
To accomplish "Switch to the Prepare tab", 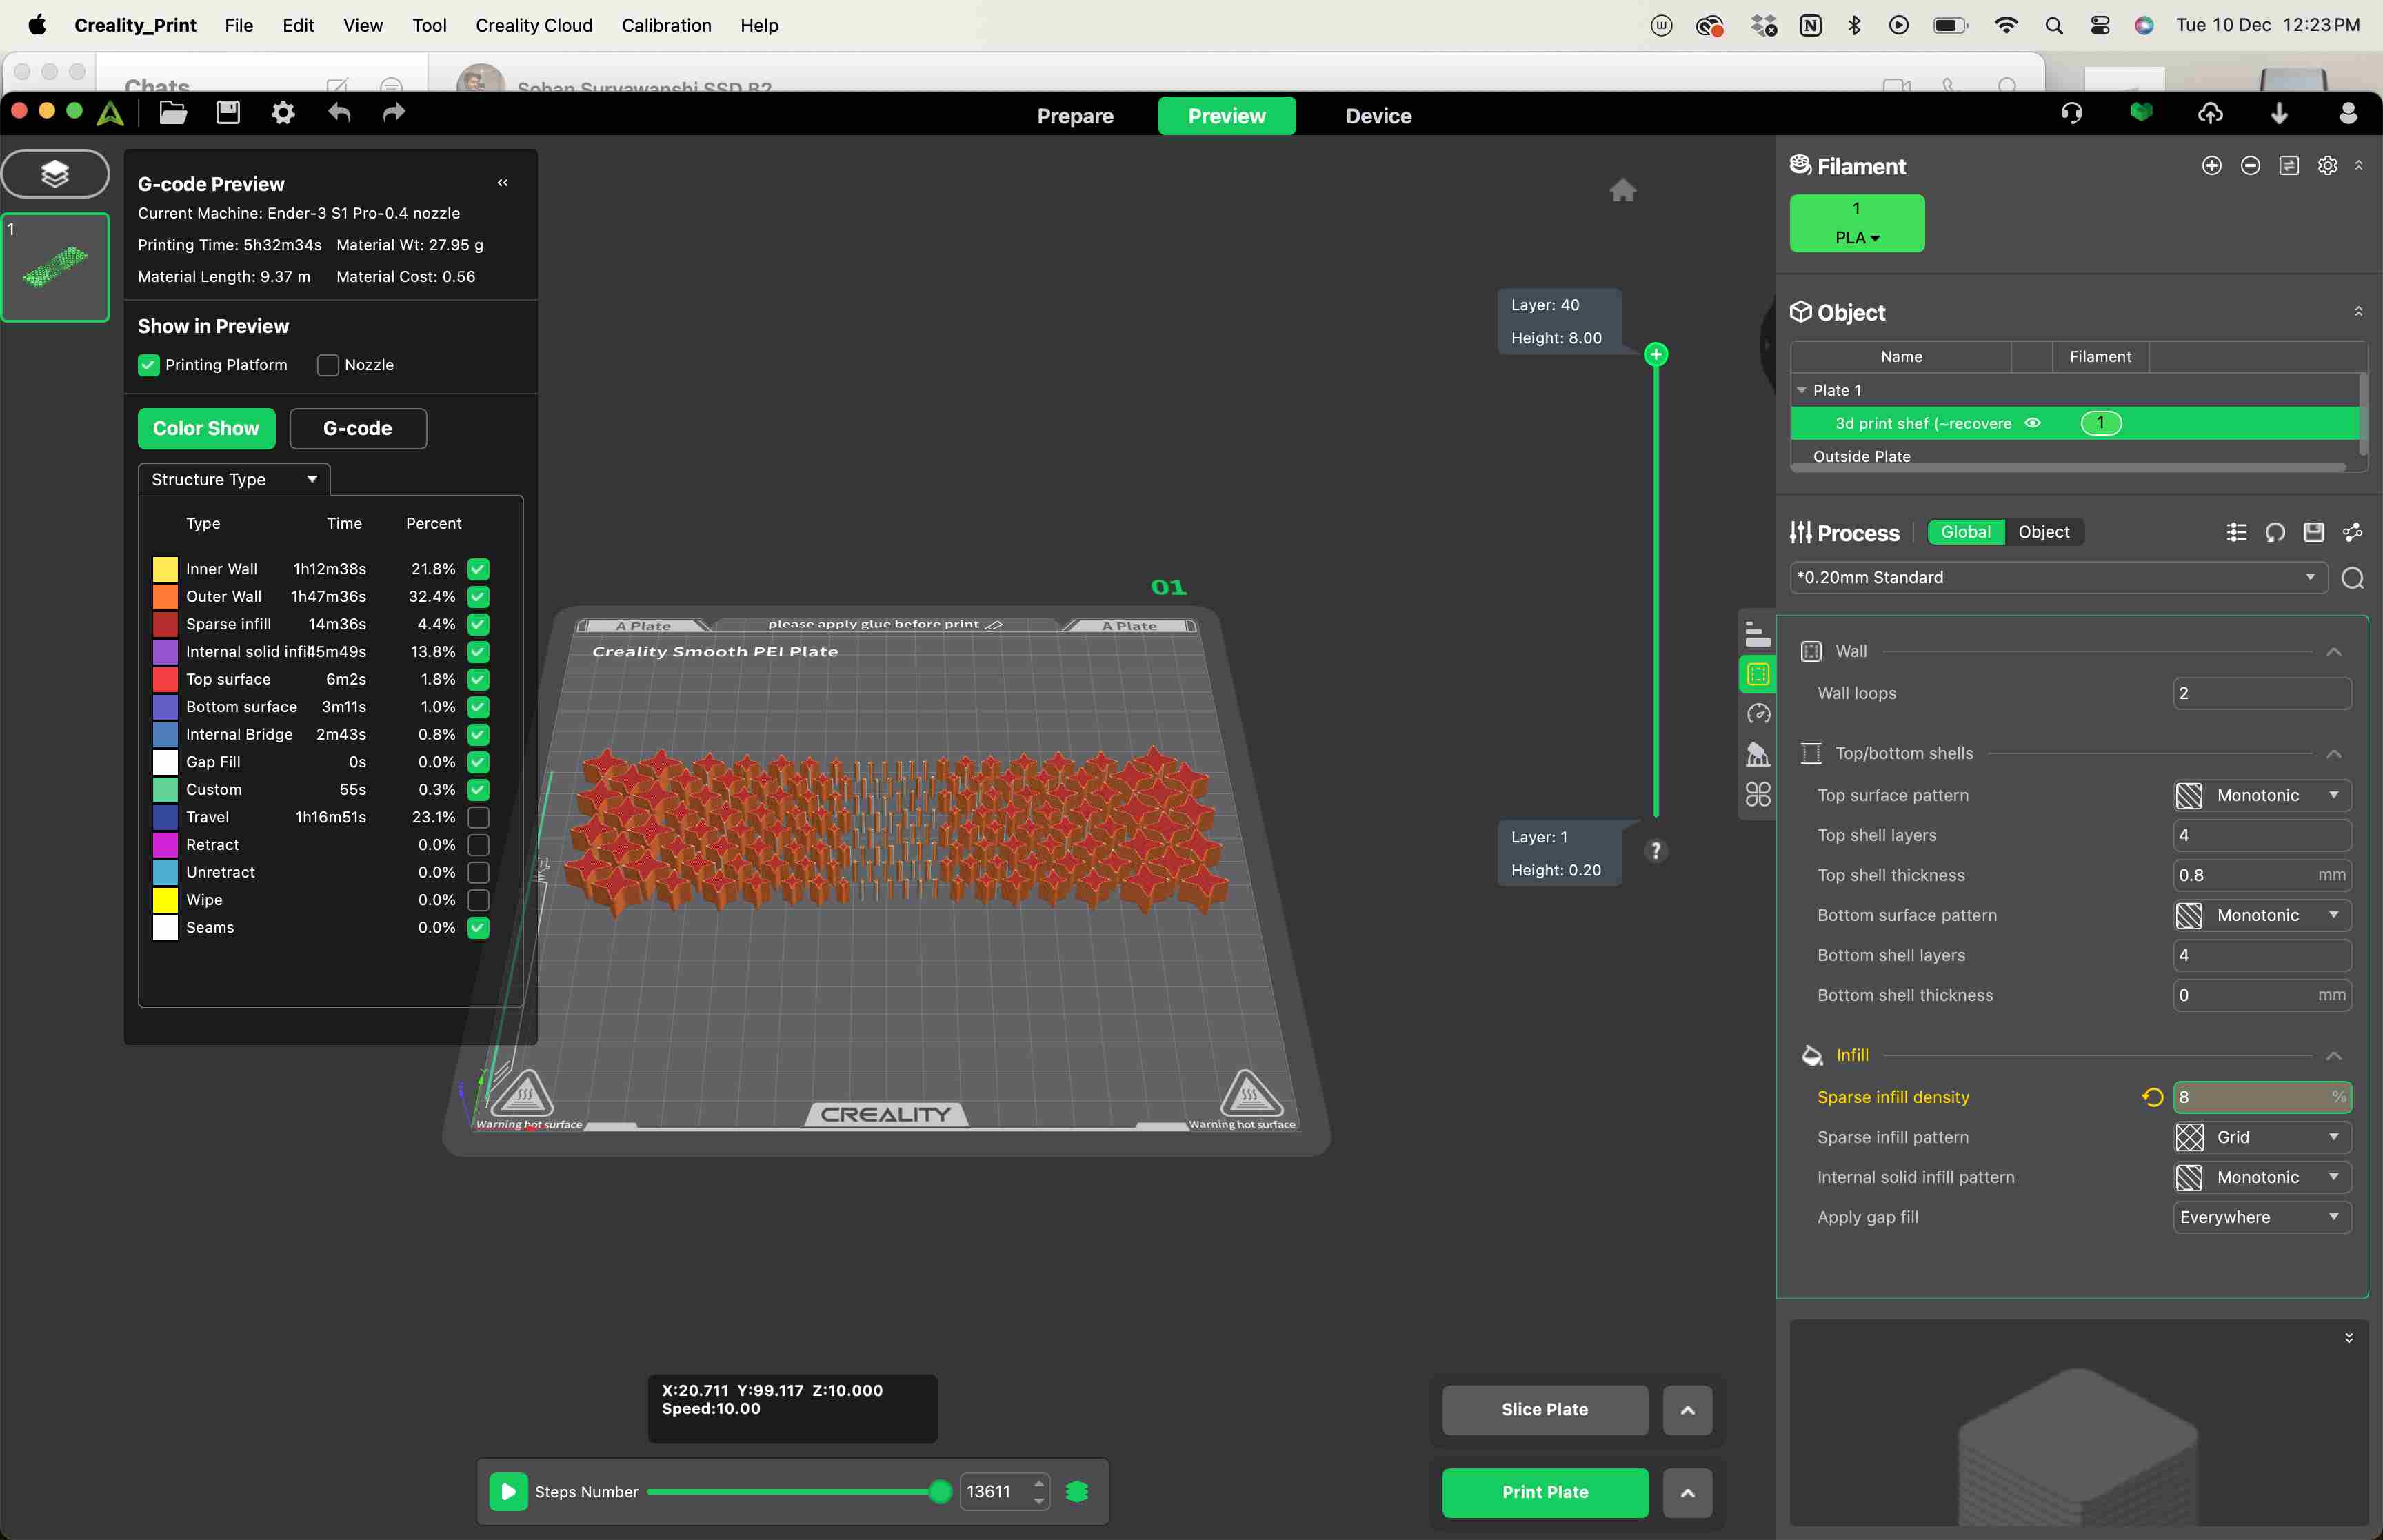I will coord(1075,116).
